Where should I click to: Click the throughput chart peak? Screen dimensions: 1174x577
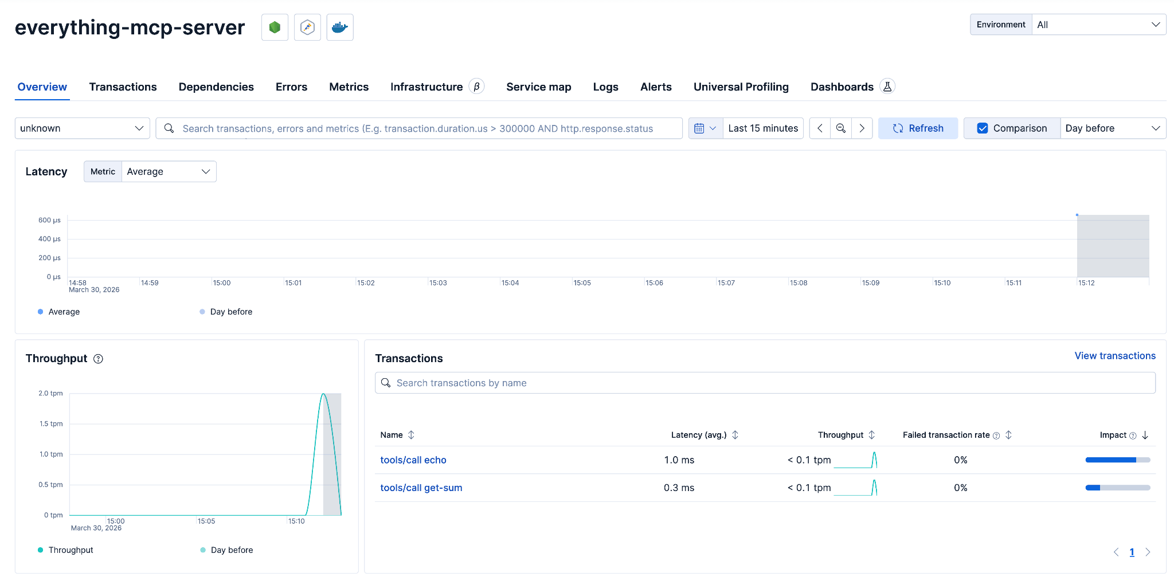324,394
